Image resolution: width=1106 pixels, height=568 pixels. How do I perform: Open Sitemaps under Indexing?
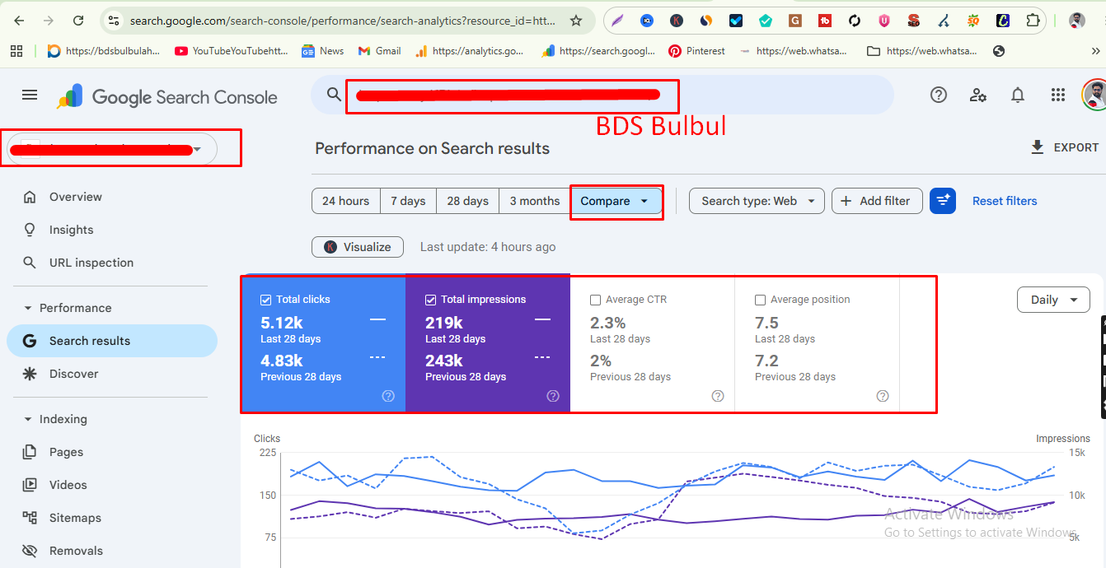coord(112,518)
